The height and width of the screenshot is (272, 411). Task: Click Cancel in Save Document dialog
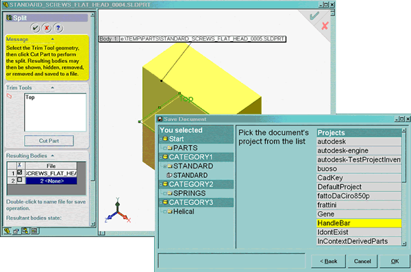[362, 261]
